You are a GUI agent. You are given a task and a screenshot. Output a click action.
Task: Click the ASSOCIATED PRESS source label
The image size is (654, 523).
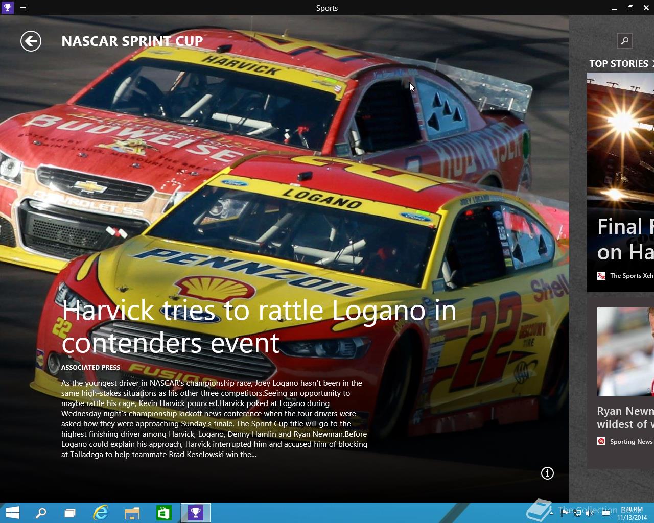click(90, 368)
